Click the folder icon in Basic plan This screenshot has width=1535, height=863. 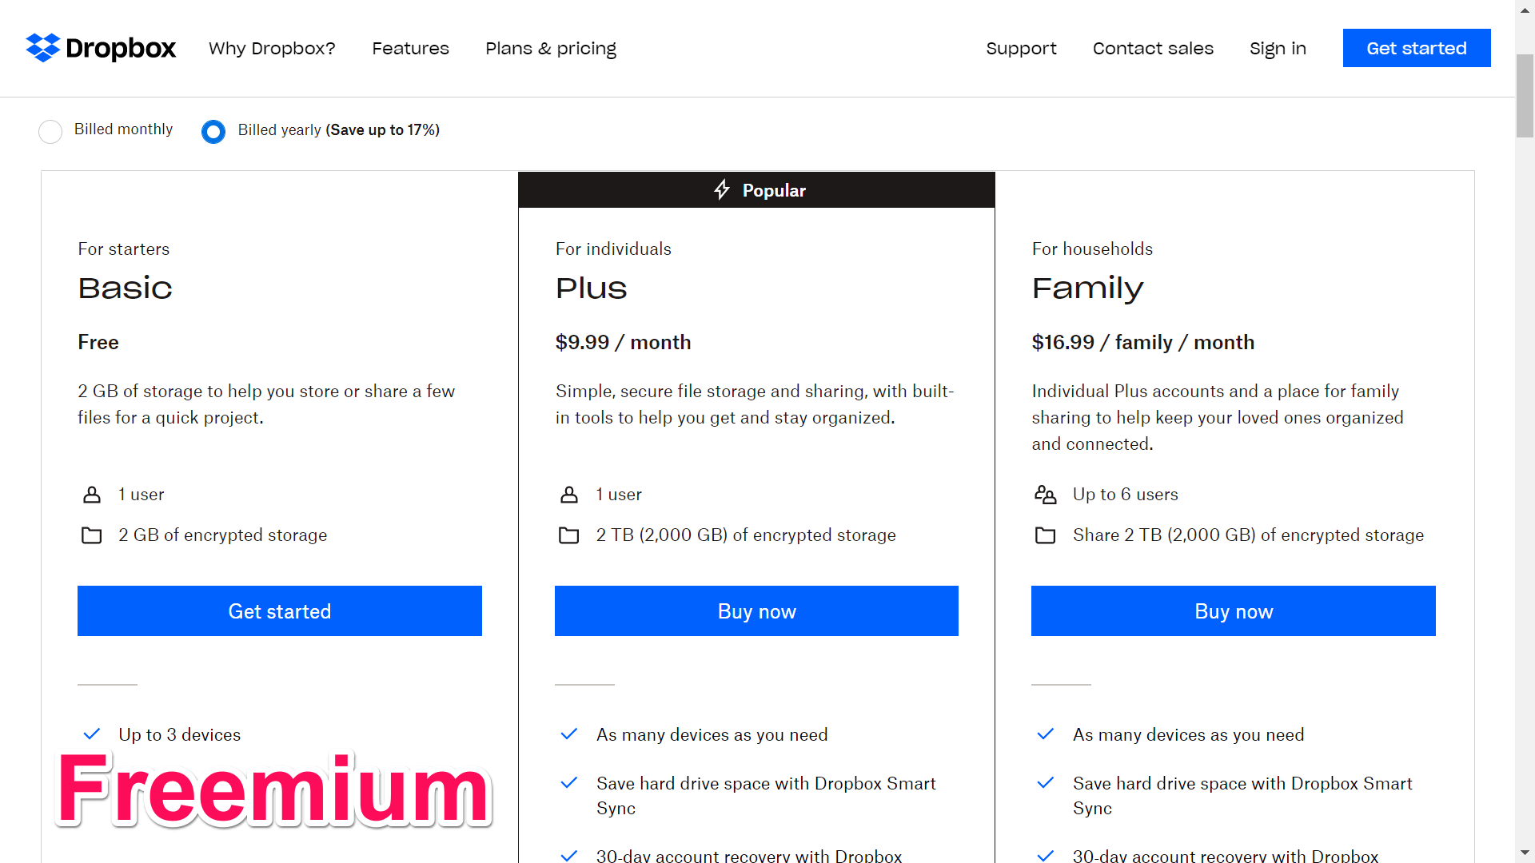[x=92, y=535]
